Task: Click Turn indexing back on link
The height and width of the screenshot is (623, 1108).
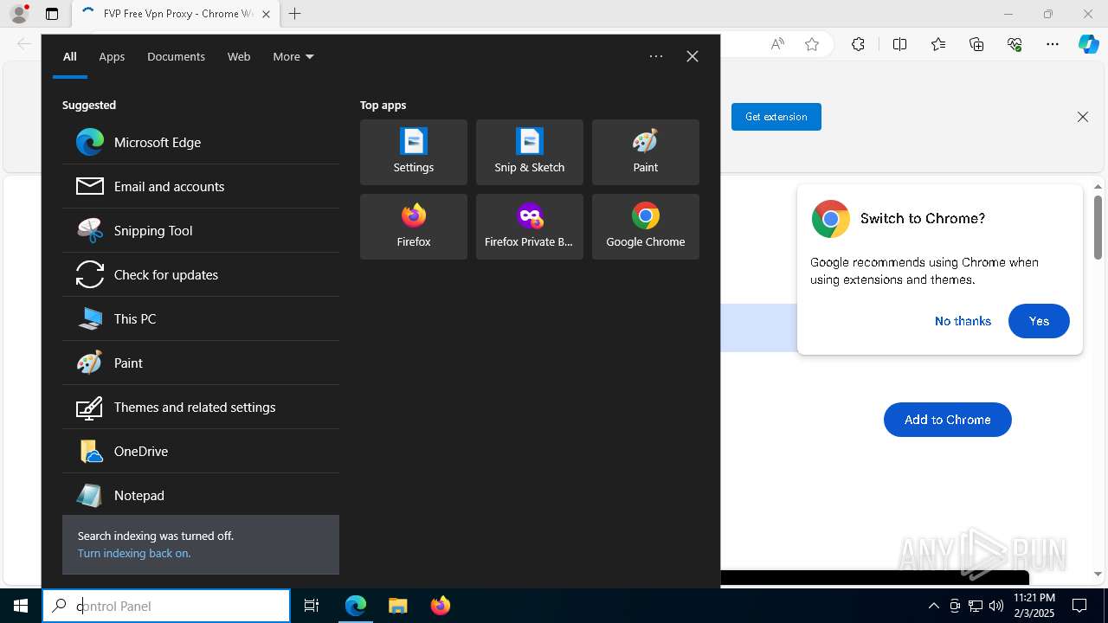Action: [x=134, y=553]
